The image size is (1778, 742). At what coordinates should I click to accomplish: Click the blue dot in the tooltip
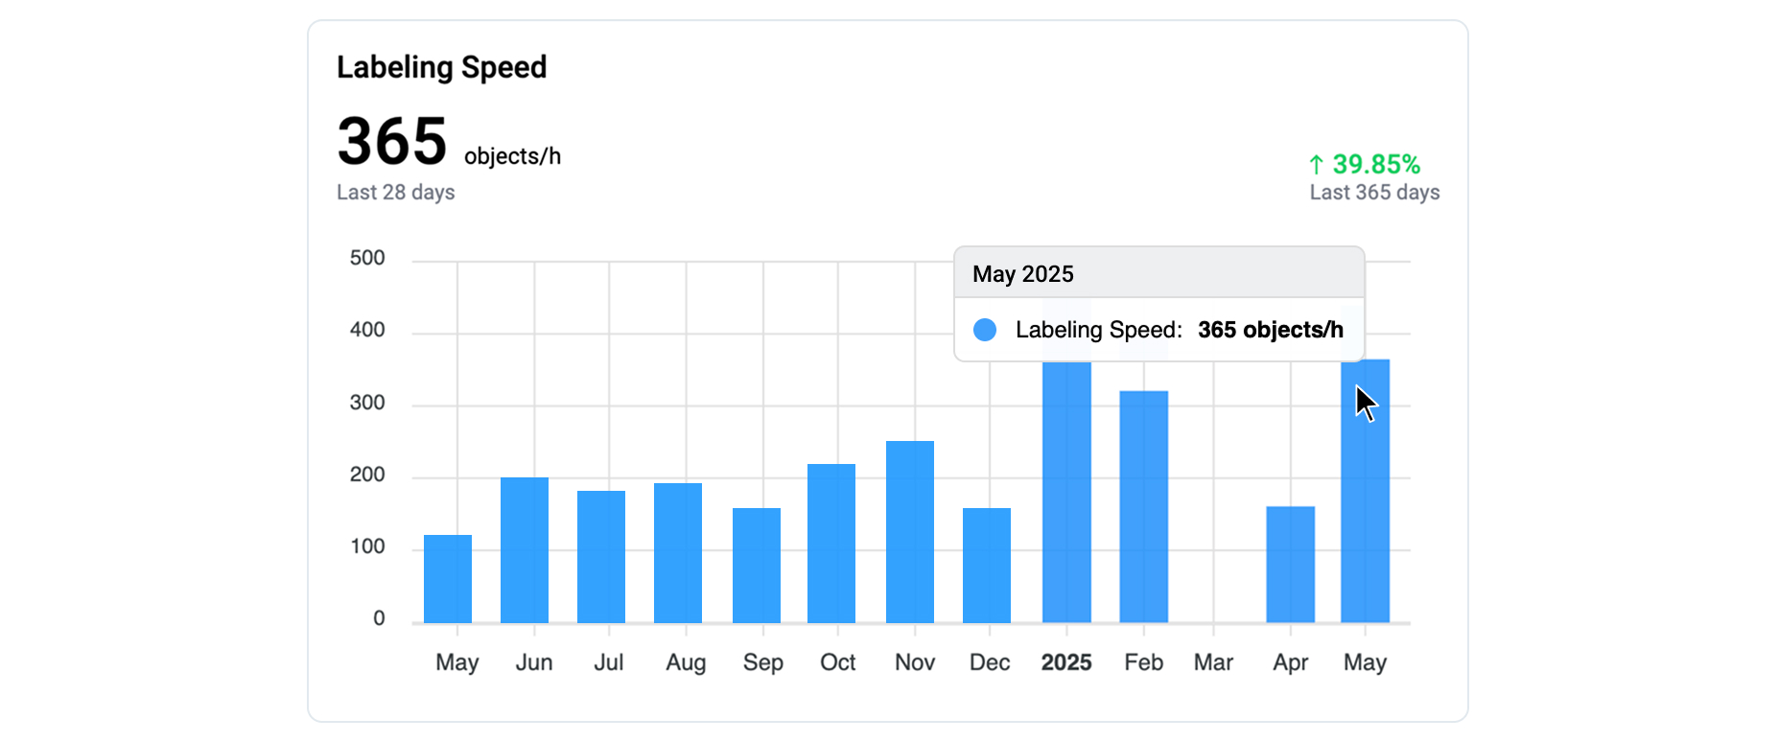coord(985,330)
